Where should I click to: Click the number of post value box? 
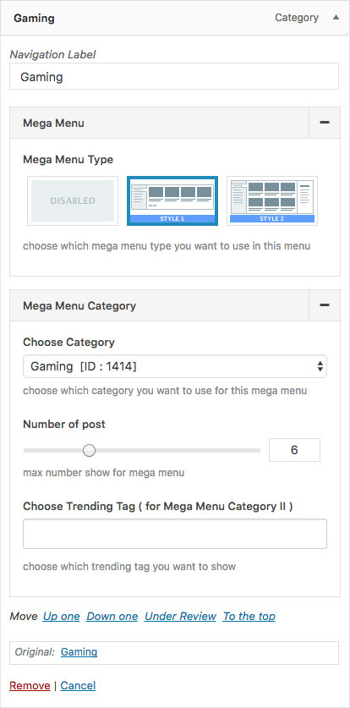pos(294,450)
